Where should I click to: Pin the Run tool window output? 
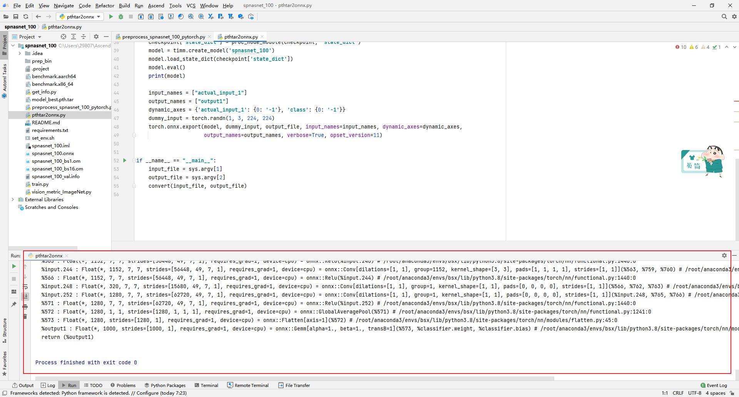pos(14,304)
